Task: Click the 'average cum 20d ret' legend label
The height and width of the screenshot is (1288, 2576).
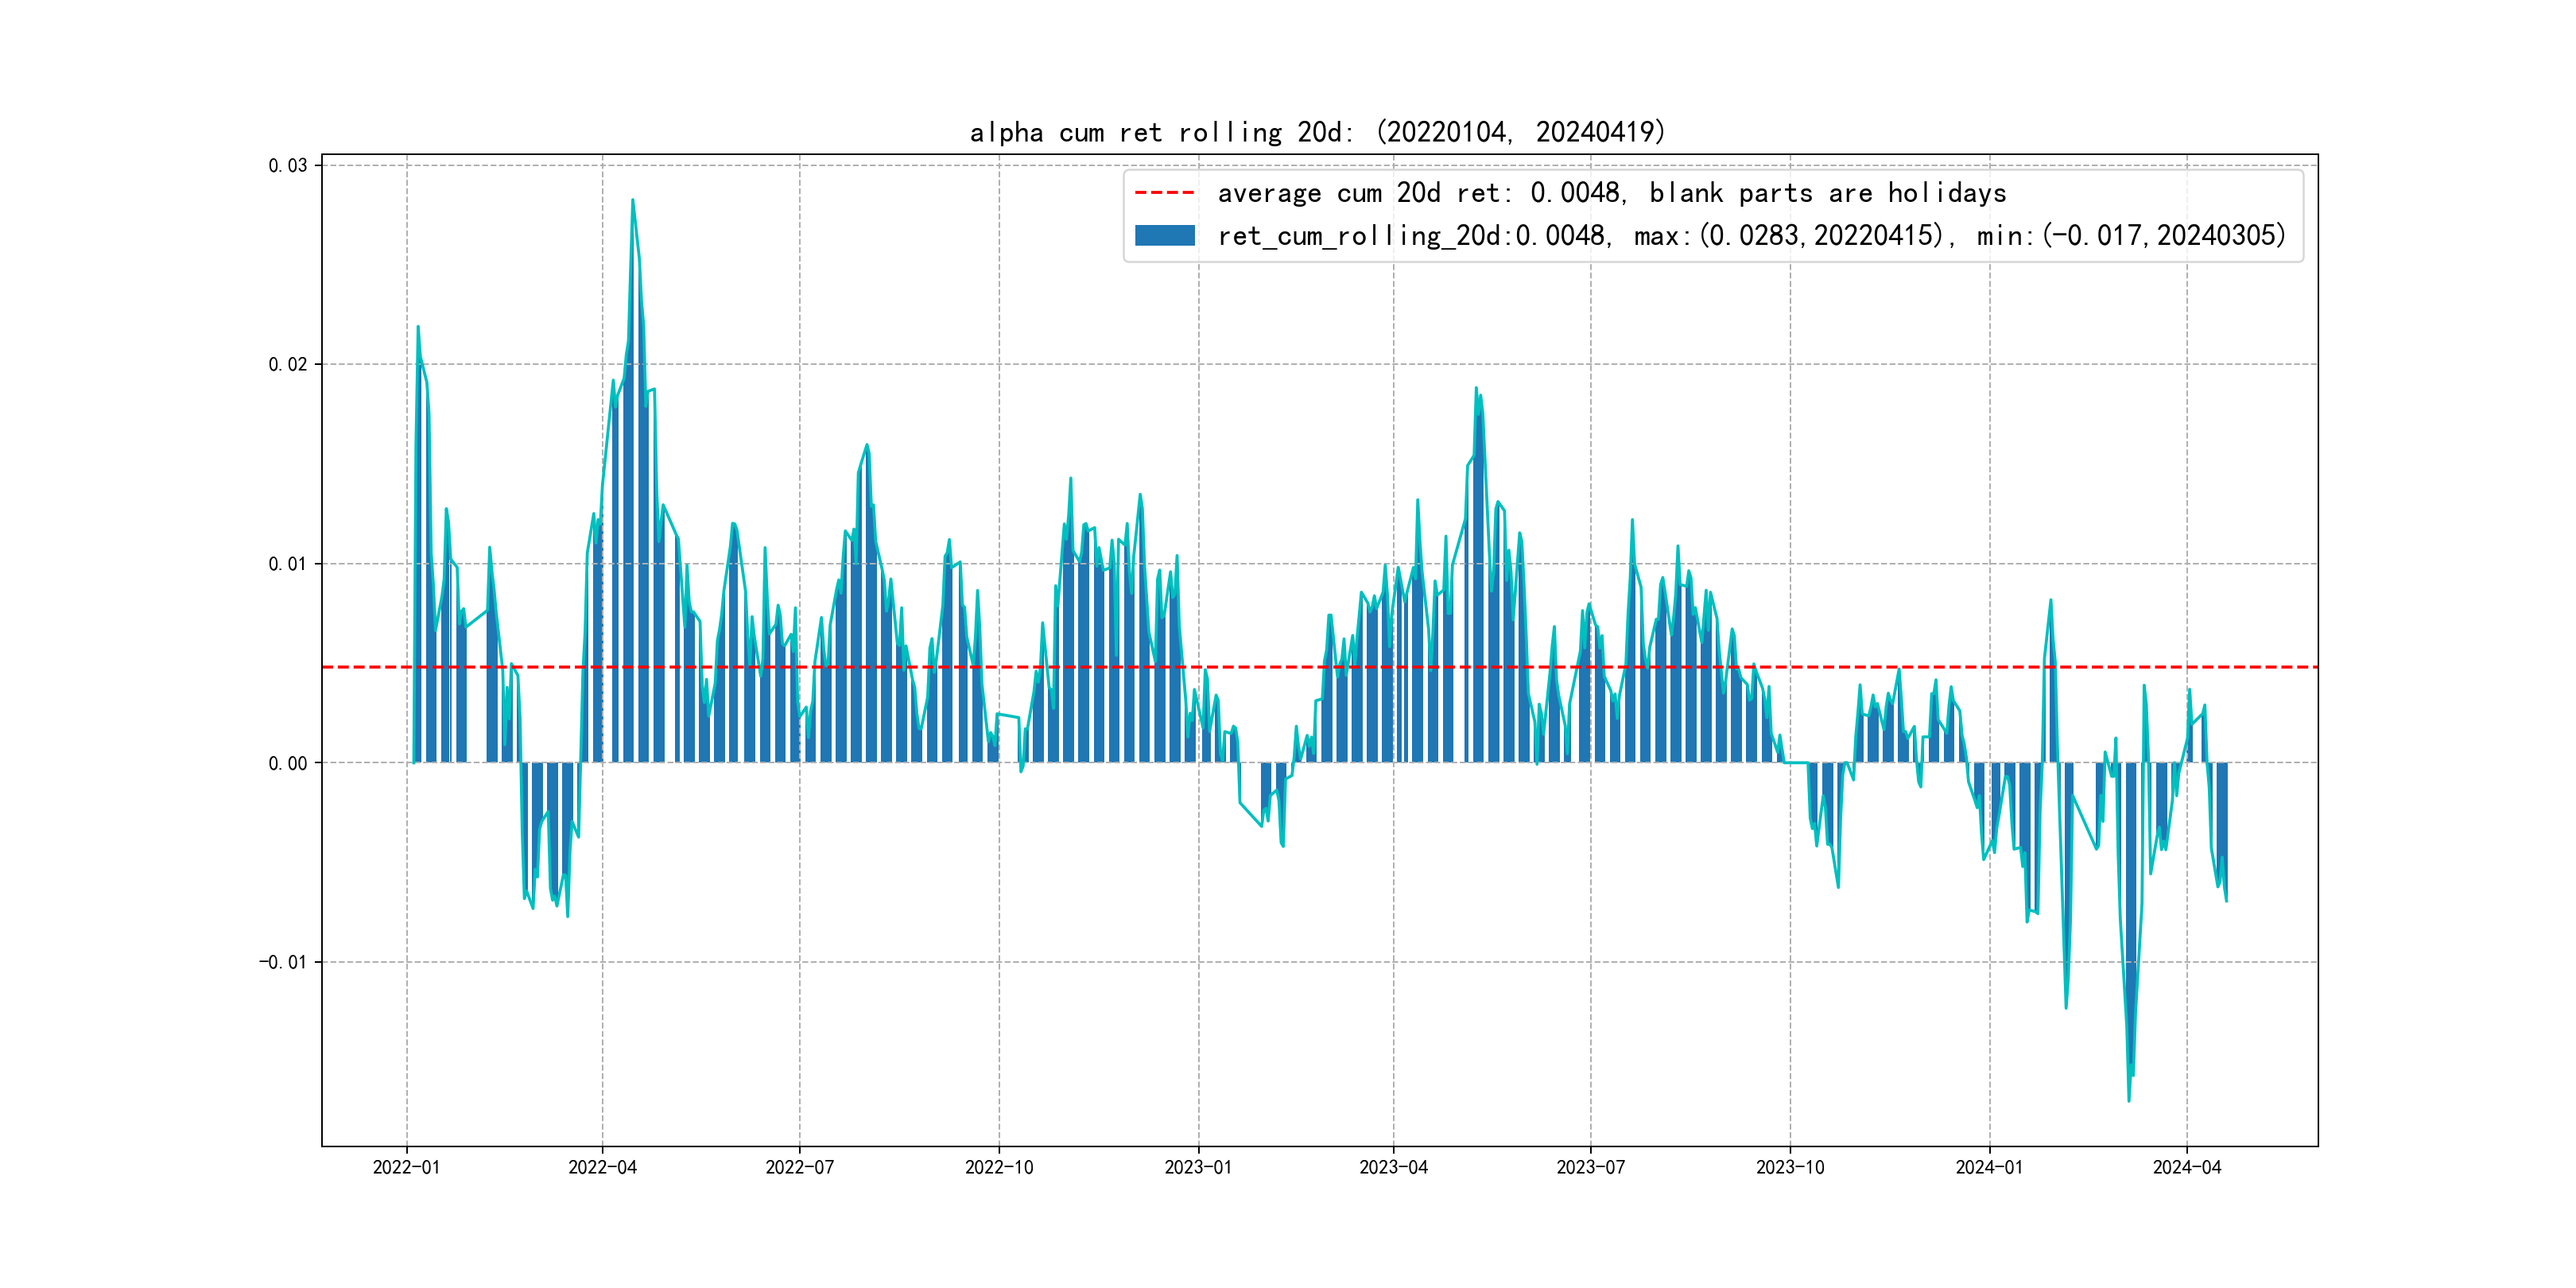Action: pyautogui.click(x=1611, y=193)
